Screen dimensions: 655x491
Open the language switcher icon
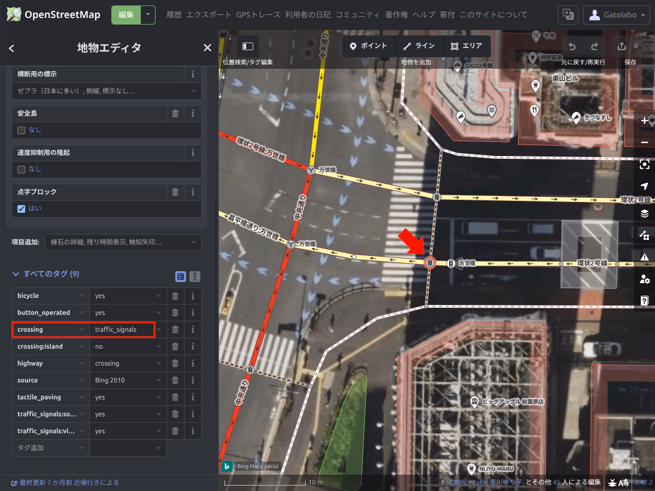tap(568, 15)
